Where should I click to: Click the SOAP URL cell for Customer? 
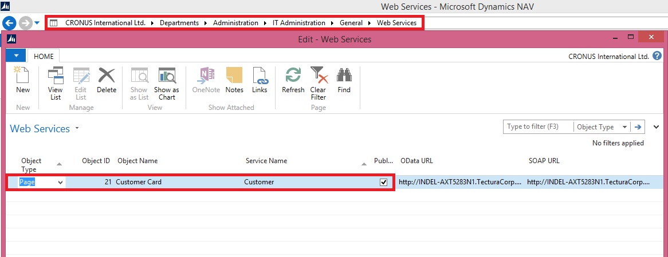coord(588,182)
